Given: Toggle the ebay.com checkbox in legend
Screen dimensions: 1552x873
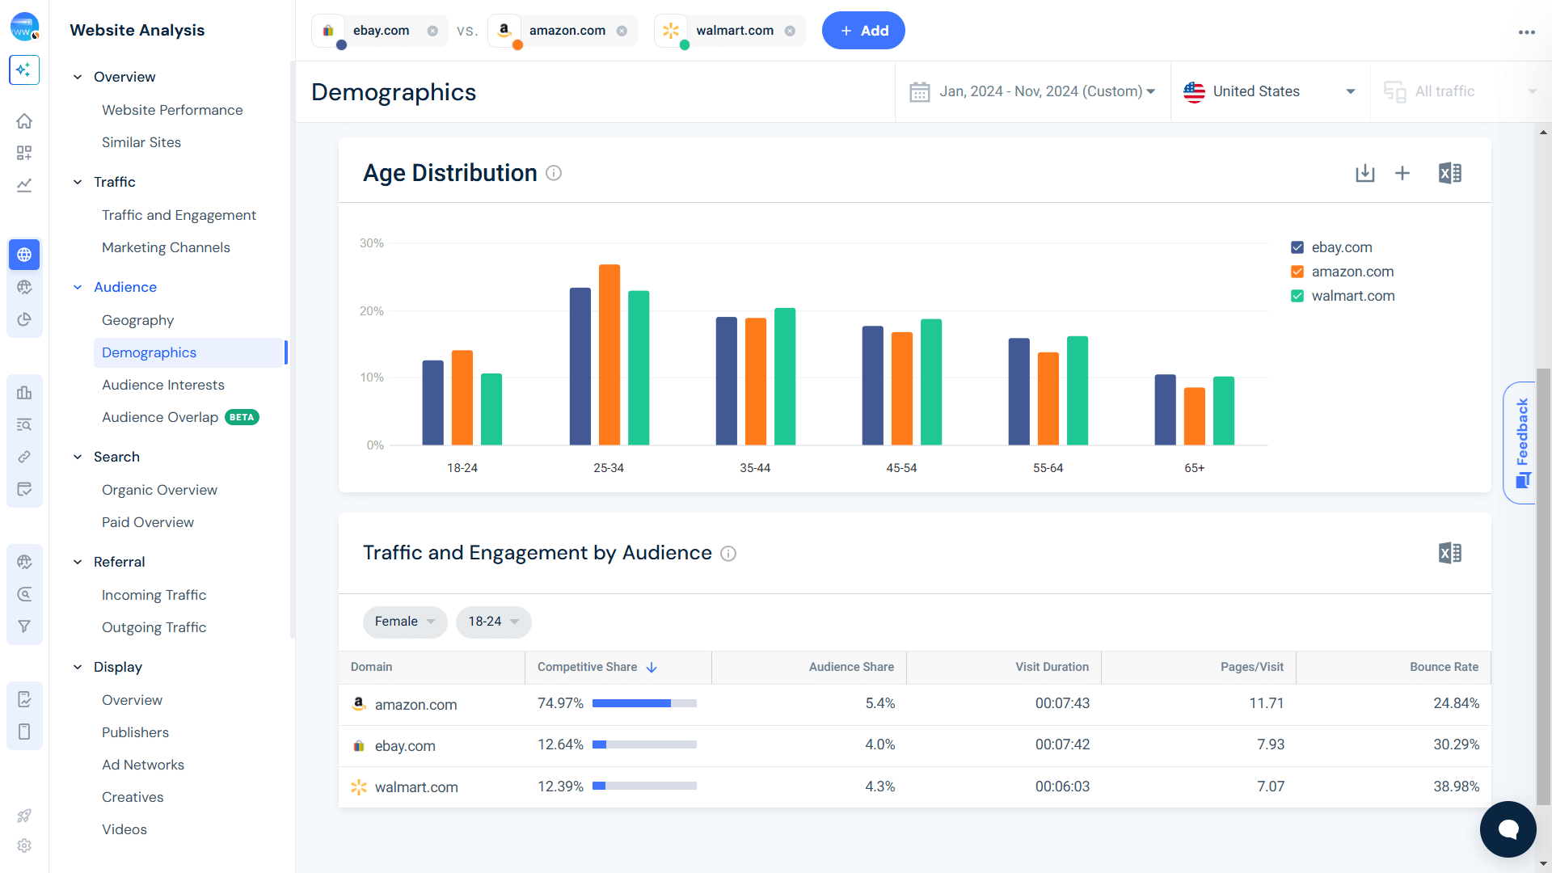Looking at the screenshot, I should point(1297,247).
